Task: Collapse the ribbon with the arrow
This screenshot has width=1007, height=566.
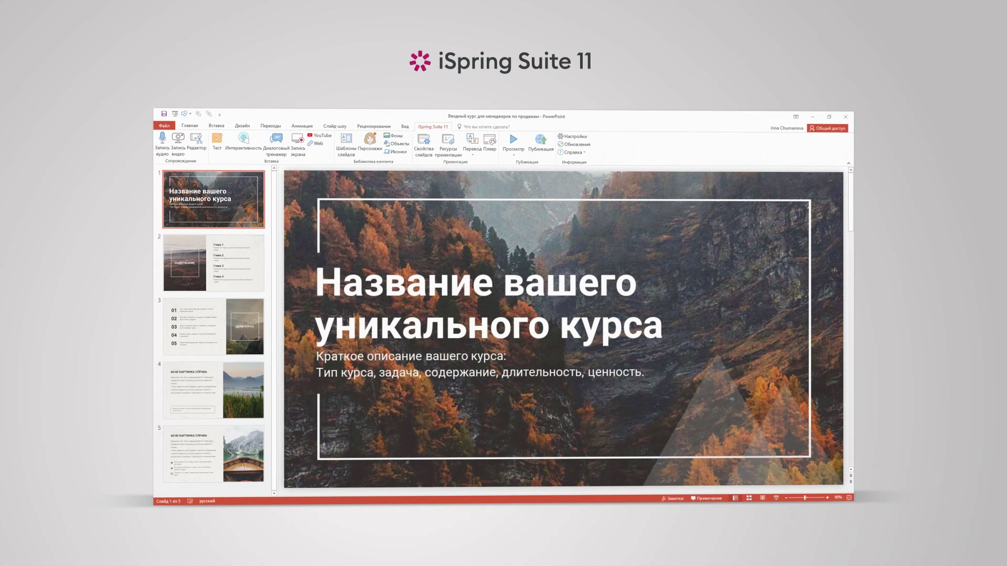Action: (x=849, y=163)
